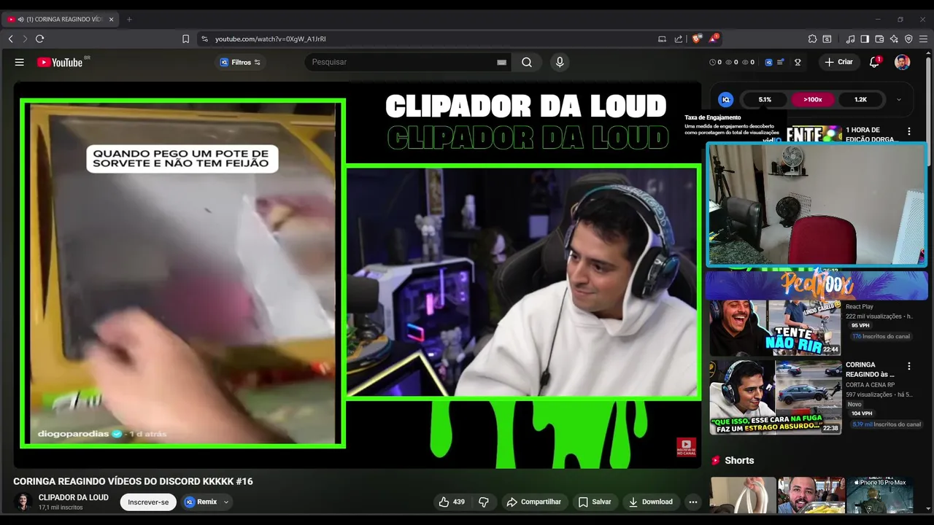Viewport: 934px width, 525px height.
Task: Select the CORINGA REAGINDO tab
Action: click(61, 19)
